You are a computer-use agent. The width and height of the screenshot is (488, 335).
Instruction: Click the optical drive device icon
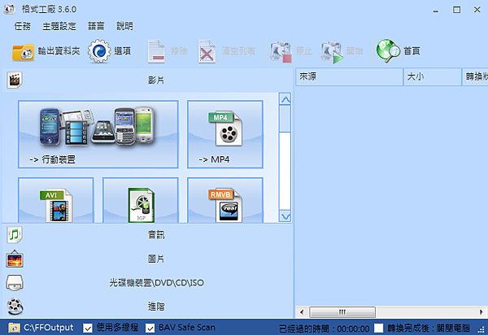tap(15, 282)
